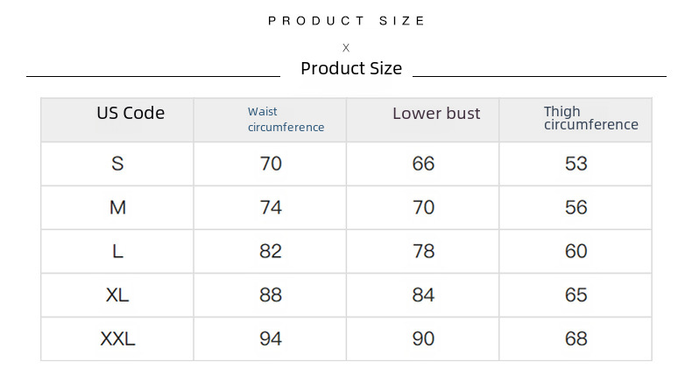Click the Waist circumference header

tap(286, 120)
